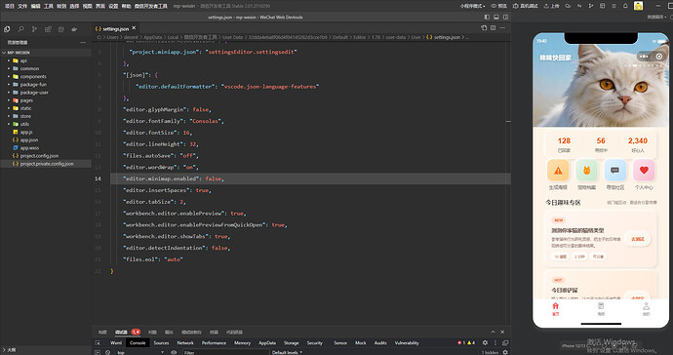Open the Default levels dropdown
The height and width of the screenshot is (355, 673).
(x=287, y=352)
